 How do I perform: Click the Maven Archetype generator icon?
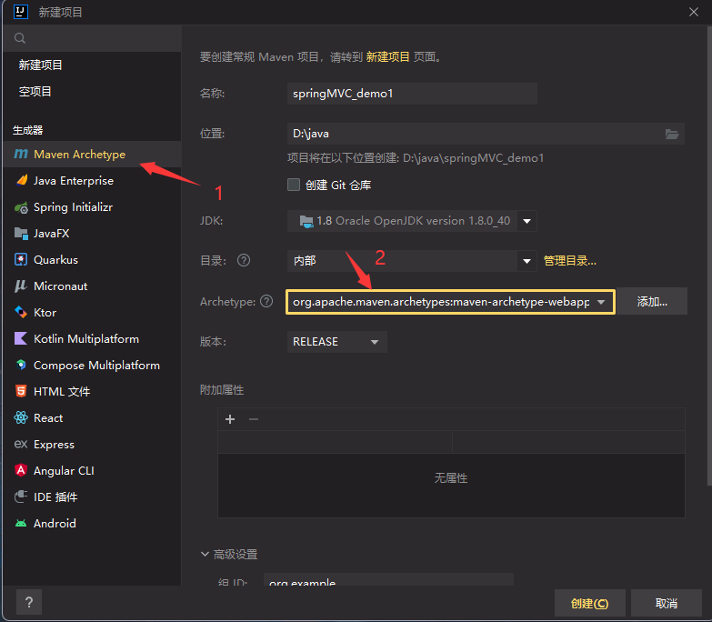(x=21, y=155)
